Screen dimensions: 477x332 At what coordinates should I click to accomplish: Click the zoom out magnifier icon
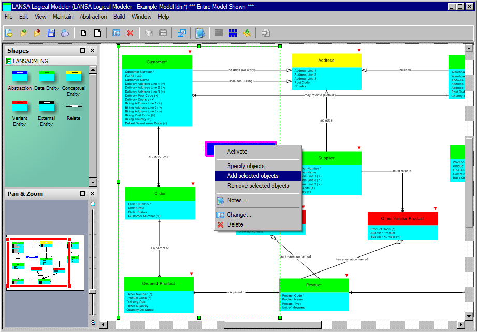point(93,323)
